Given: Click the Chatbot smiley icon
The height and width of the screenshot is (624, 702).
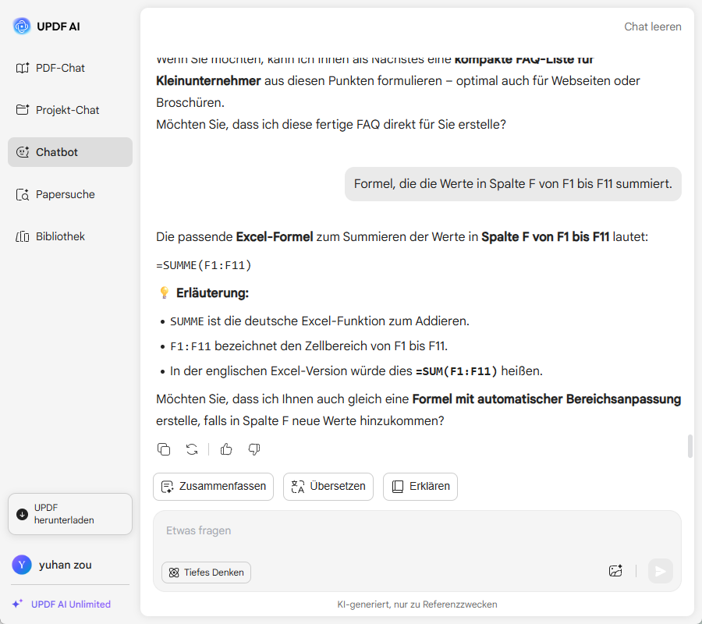Looking at the screenshot, I should tap(23, 152).
